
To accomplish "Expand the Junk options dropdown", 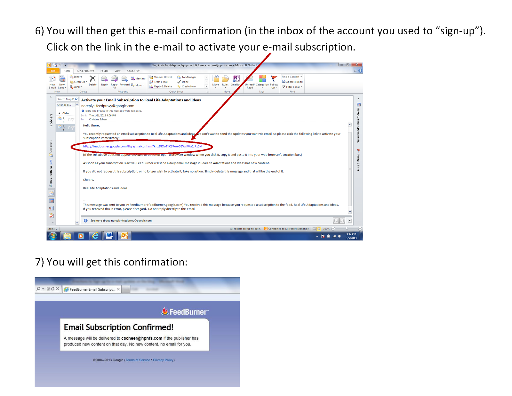I will click(x=76, y=86).
